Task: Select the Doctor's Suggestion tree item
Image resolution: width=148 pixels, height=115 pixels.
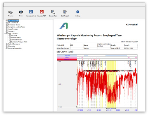Action: [x=15, y=48]
